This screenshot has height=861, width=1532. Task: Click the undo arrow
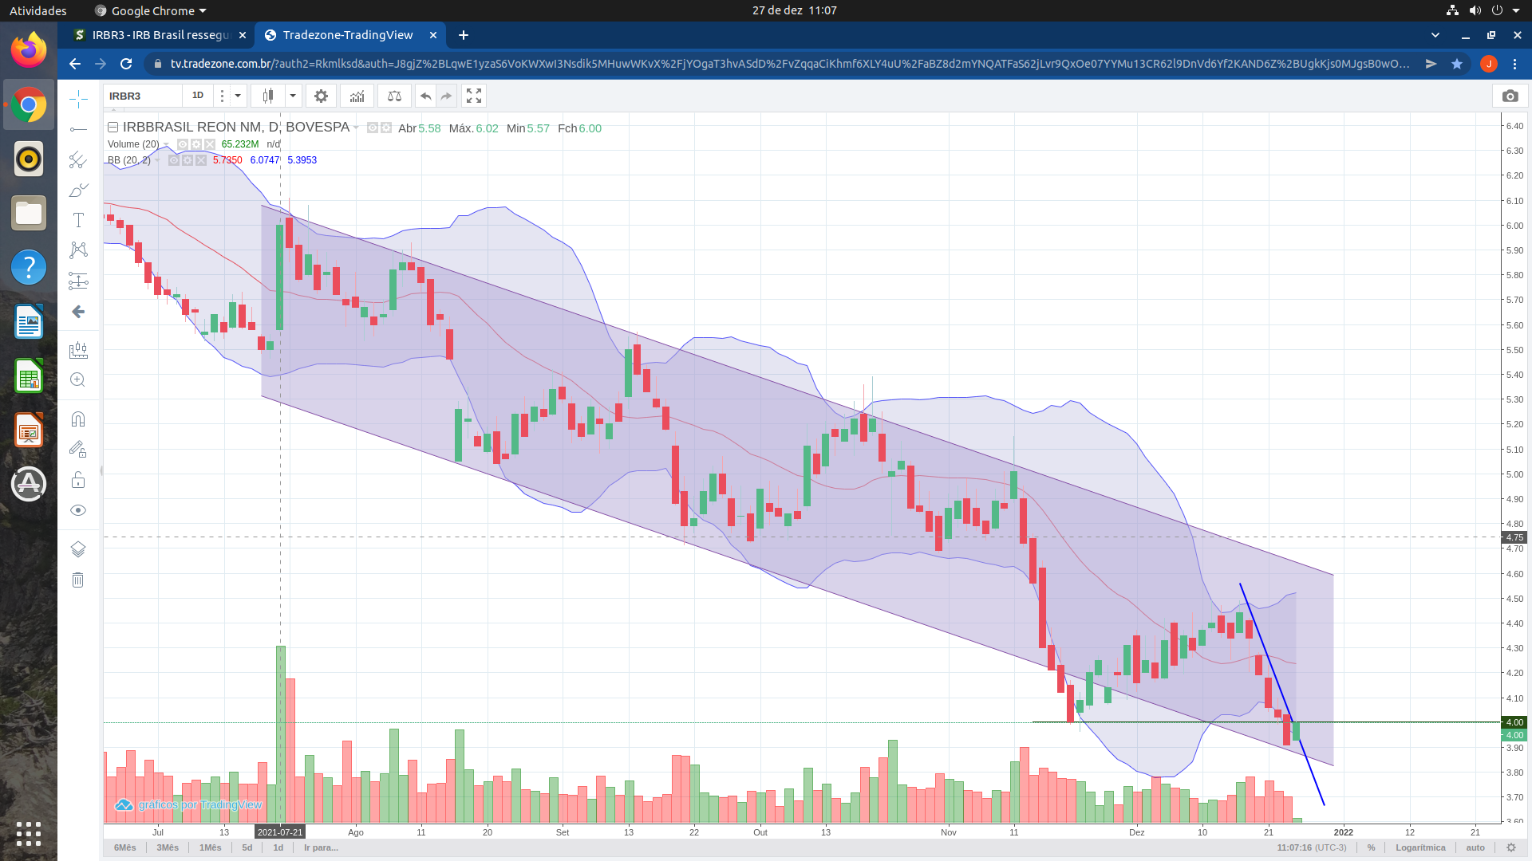426,96
